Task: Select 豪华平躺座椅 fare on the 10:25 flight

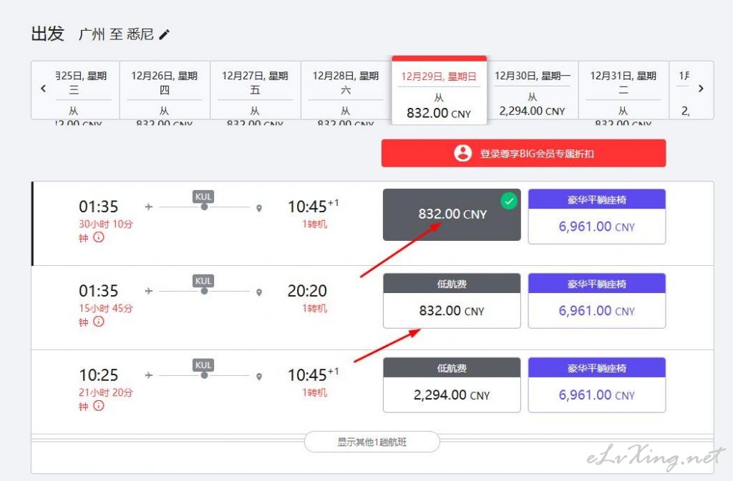Action: pyautogui.click(x=597, y=385)
